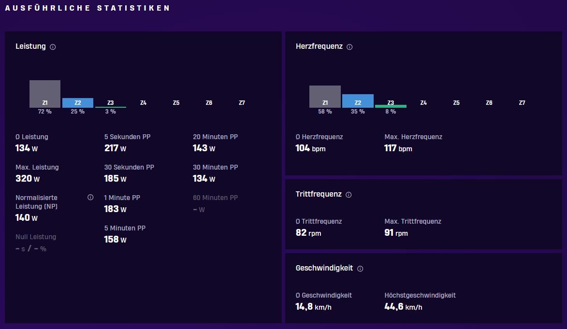Select the blue Z2 heart rate bar
This screenshot has height=329, width=567.
pyautogui.click(x=358, y=101)
